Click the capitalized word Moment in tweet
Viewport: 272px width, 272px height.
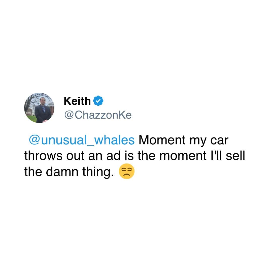pos(162,140)
